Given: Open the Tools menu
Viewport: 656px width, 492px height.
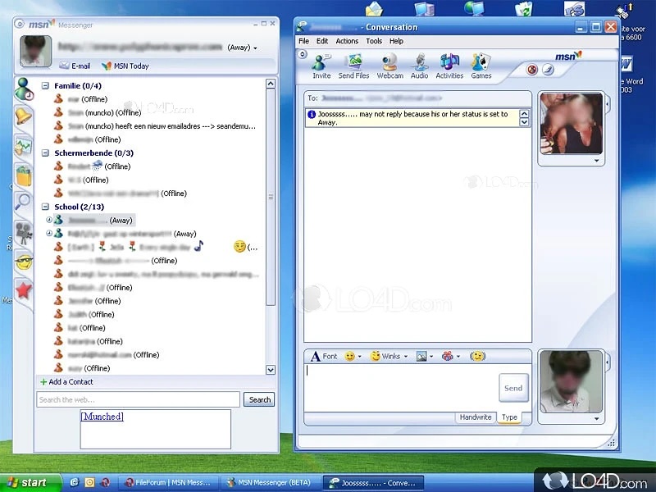Looking at the screenshot, I should [x=374, y=41].
